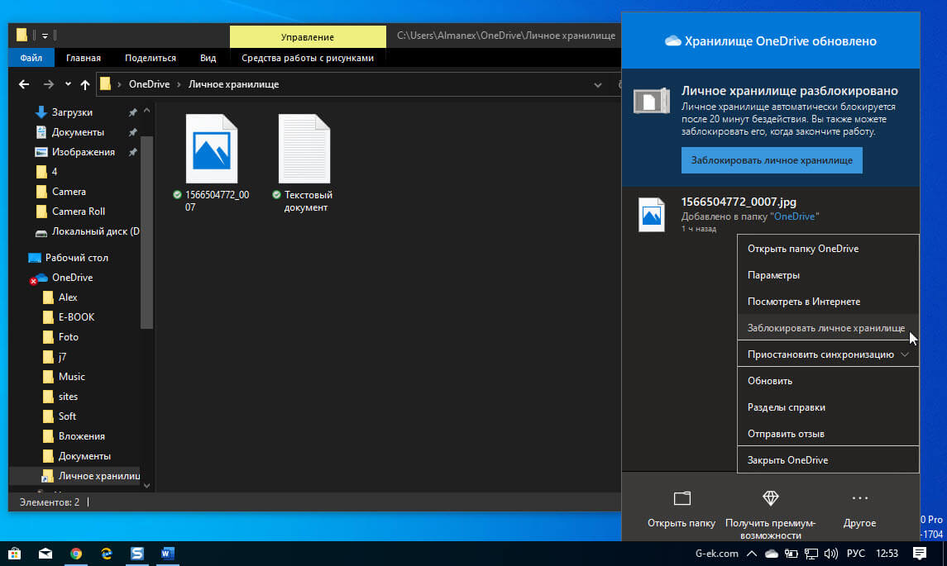The image size is (947, 566).
Task: Open the Файл ribbon tab
Action: click(31, 58)
